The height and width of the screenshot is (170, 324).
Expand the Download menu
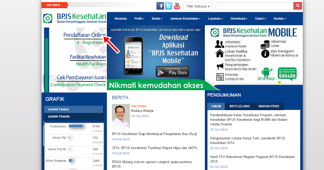[239, 19]
